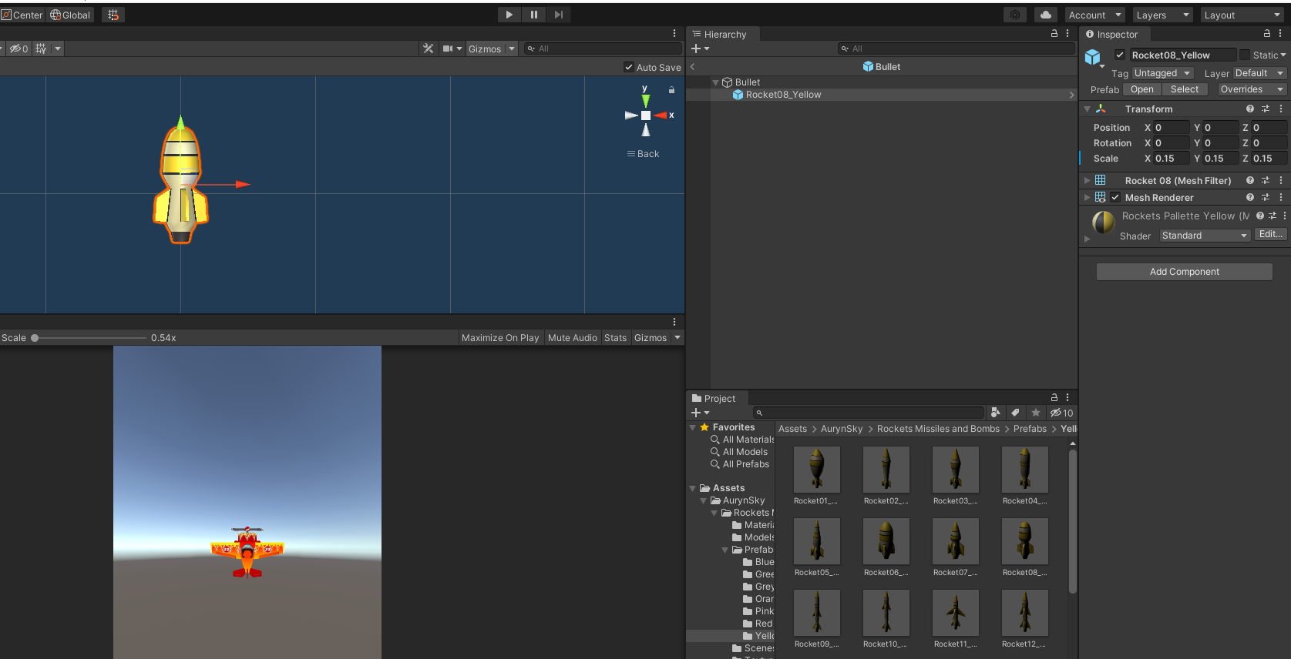Open the Layout dropdown
Image resolution: width=1291 pixels, height=659 pixels.
pos(1242,15)
